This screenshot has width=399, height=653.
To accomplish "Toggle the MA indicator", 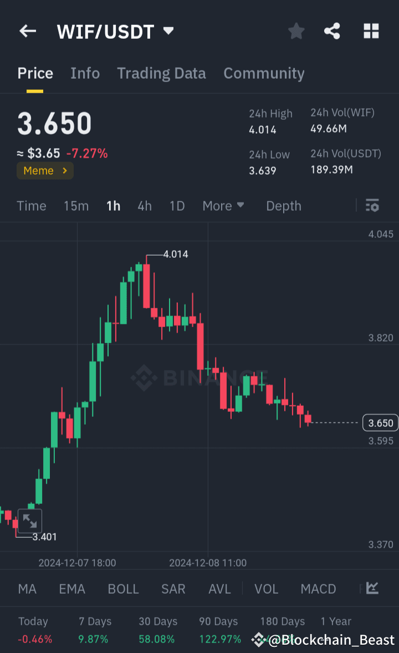I will [x=27, y=589].
